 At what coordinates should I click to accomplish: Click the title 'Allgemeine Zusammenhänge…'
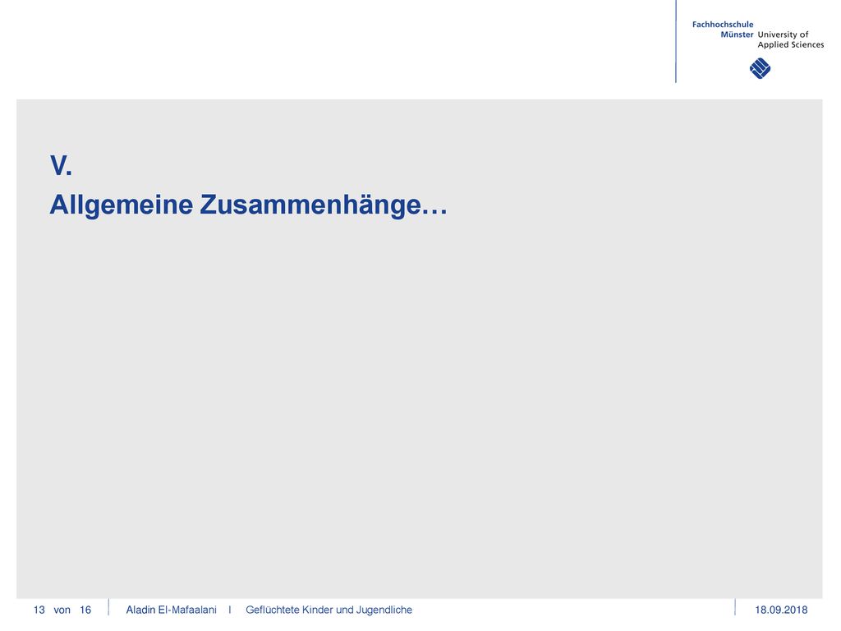[248, 205]
